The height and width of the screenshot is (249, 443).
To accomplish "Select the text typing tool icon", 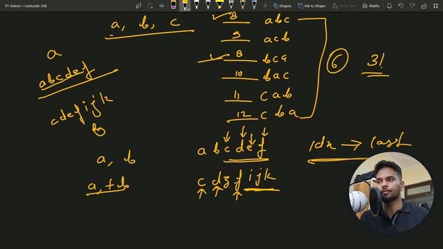I will (x=138, y=6).
